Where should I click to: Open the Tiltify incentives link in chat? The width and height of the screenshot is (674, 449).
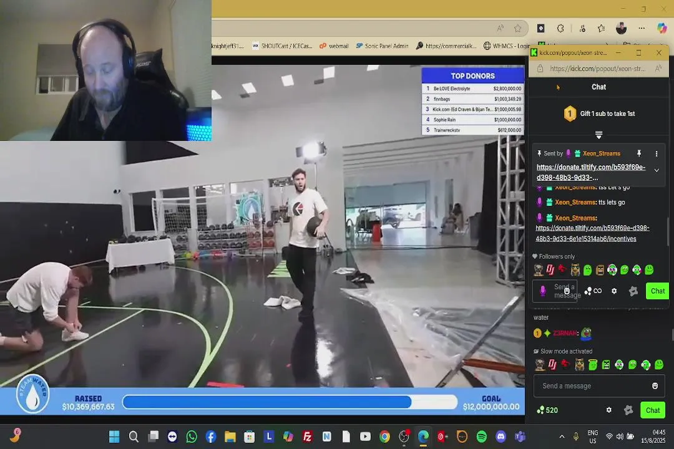592,233
